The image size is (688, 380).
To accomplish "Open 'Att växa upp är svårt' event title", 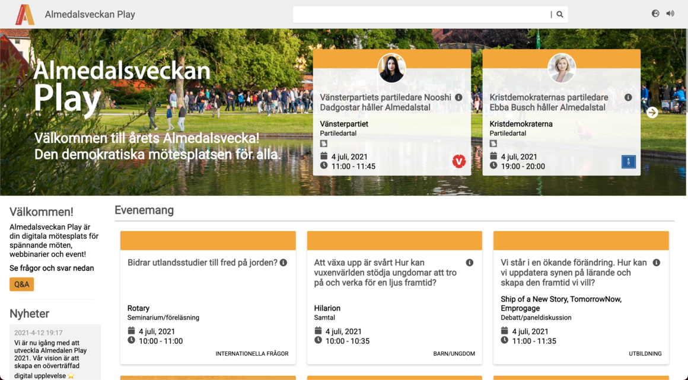I will pyautogui.click(x=386, y=273).
